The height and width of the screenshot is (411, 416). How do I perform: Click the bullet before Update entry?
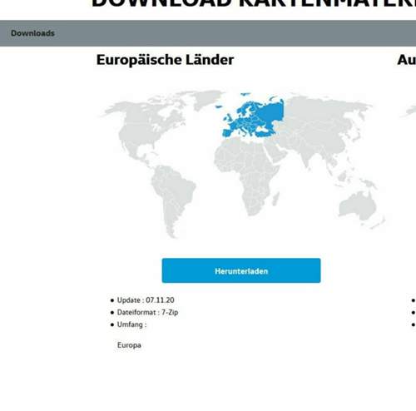pos(112,300)
